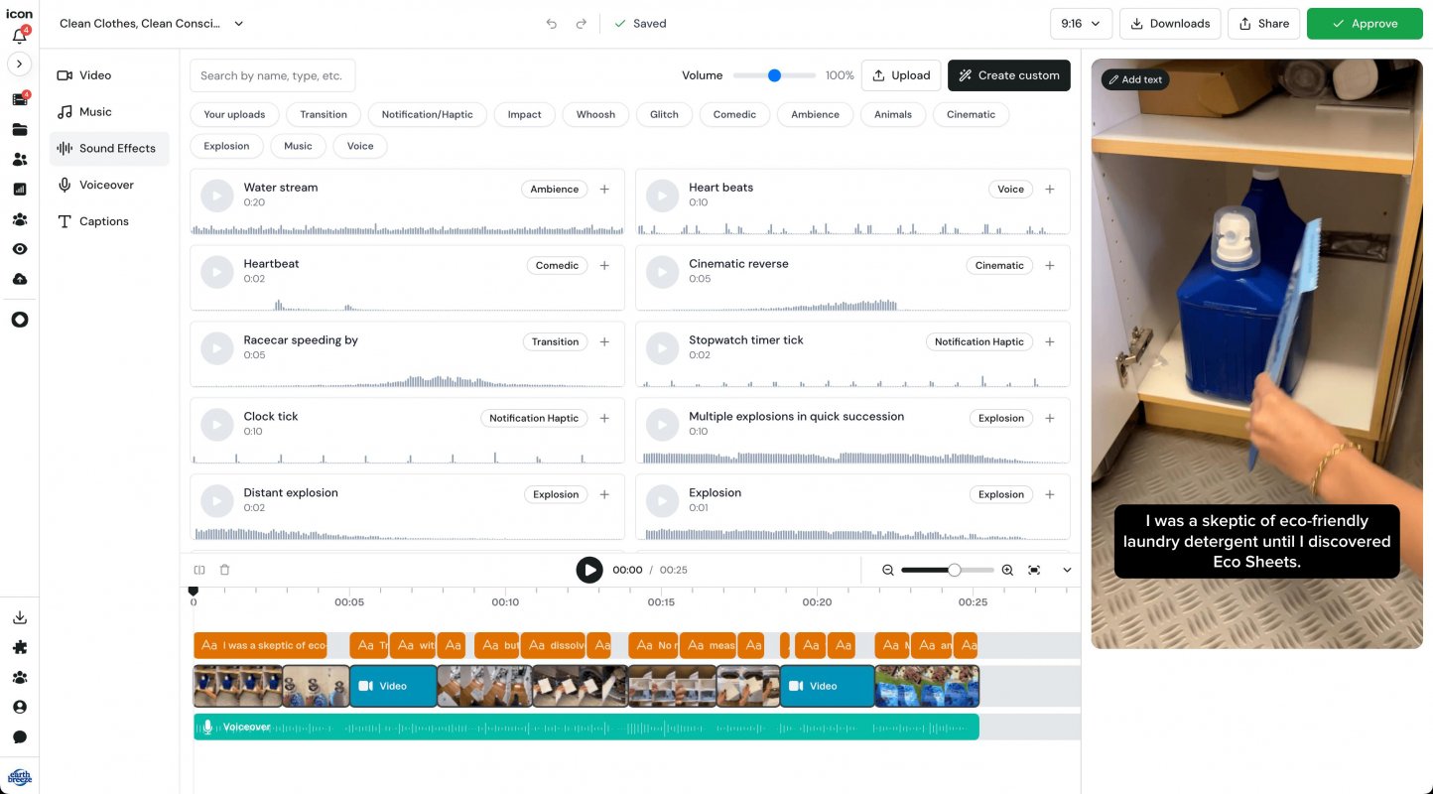Screen dimensions: 1433x794
Task: Click the redo arrow icon
Action: click(x=582, y=24)
